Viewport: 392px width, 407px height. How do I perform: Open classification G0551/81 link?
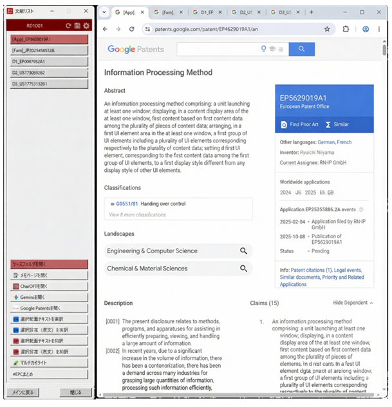[127, 203]
